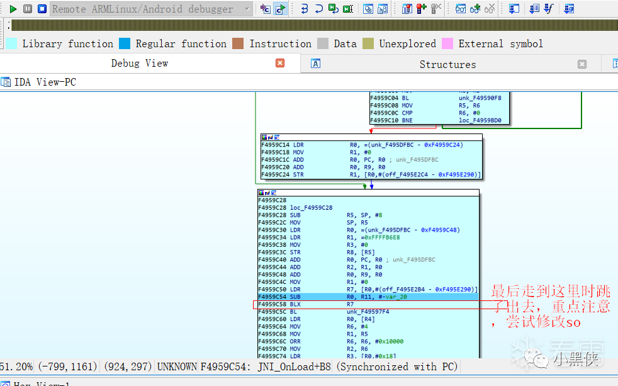
Task: Click the group icon on loc_F4959C28 node header
Action: [274, 193]
